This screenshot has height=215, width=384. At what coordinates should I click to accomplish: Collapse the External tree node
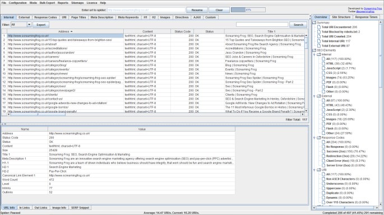[314, 96]
